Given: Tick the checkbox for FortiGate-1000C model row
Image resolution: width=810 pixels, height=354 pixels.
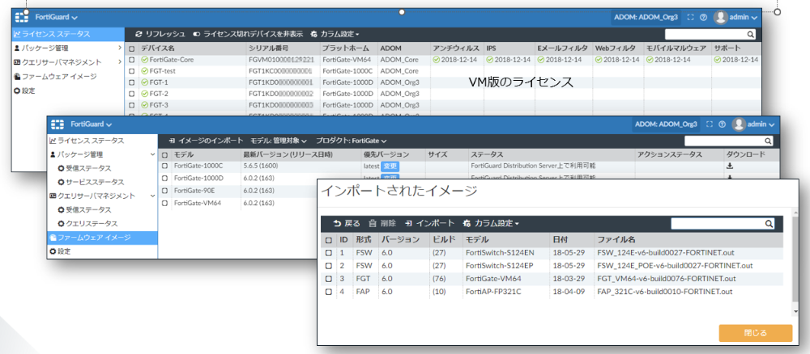Looking at the screenshot, I should (164, 166).
